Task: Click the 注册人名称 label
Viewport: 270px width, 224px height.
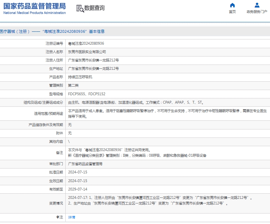Action: 54,52
